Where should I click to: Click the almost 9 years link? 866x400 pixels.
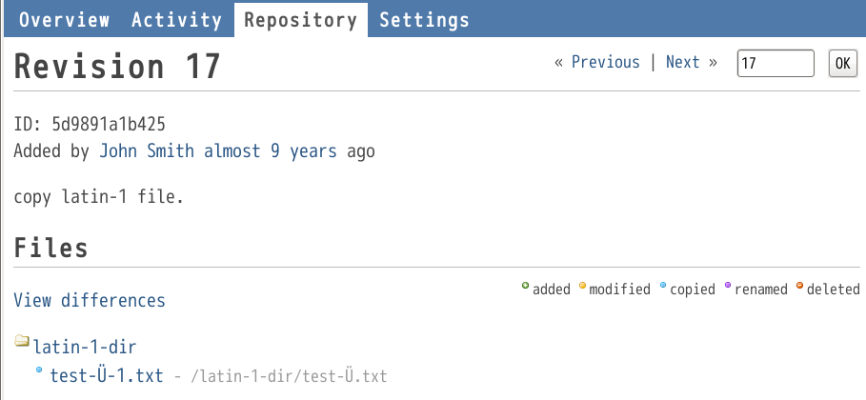click(x=270, y=150)
